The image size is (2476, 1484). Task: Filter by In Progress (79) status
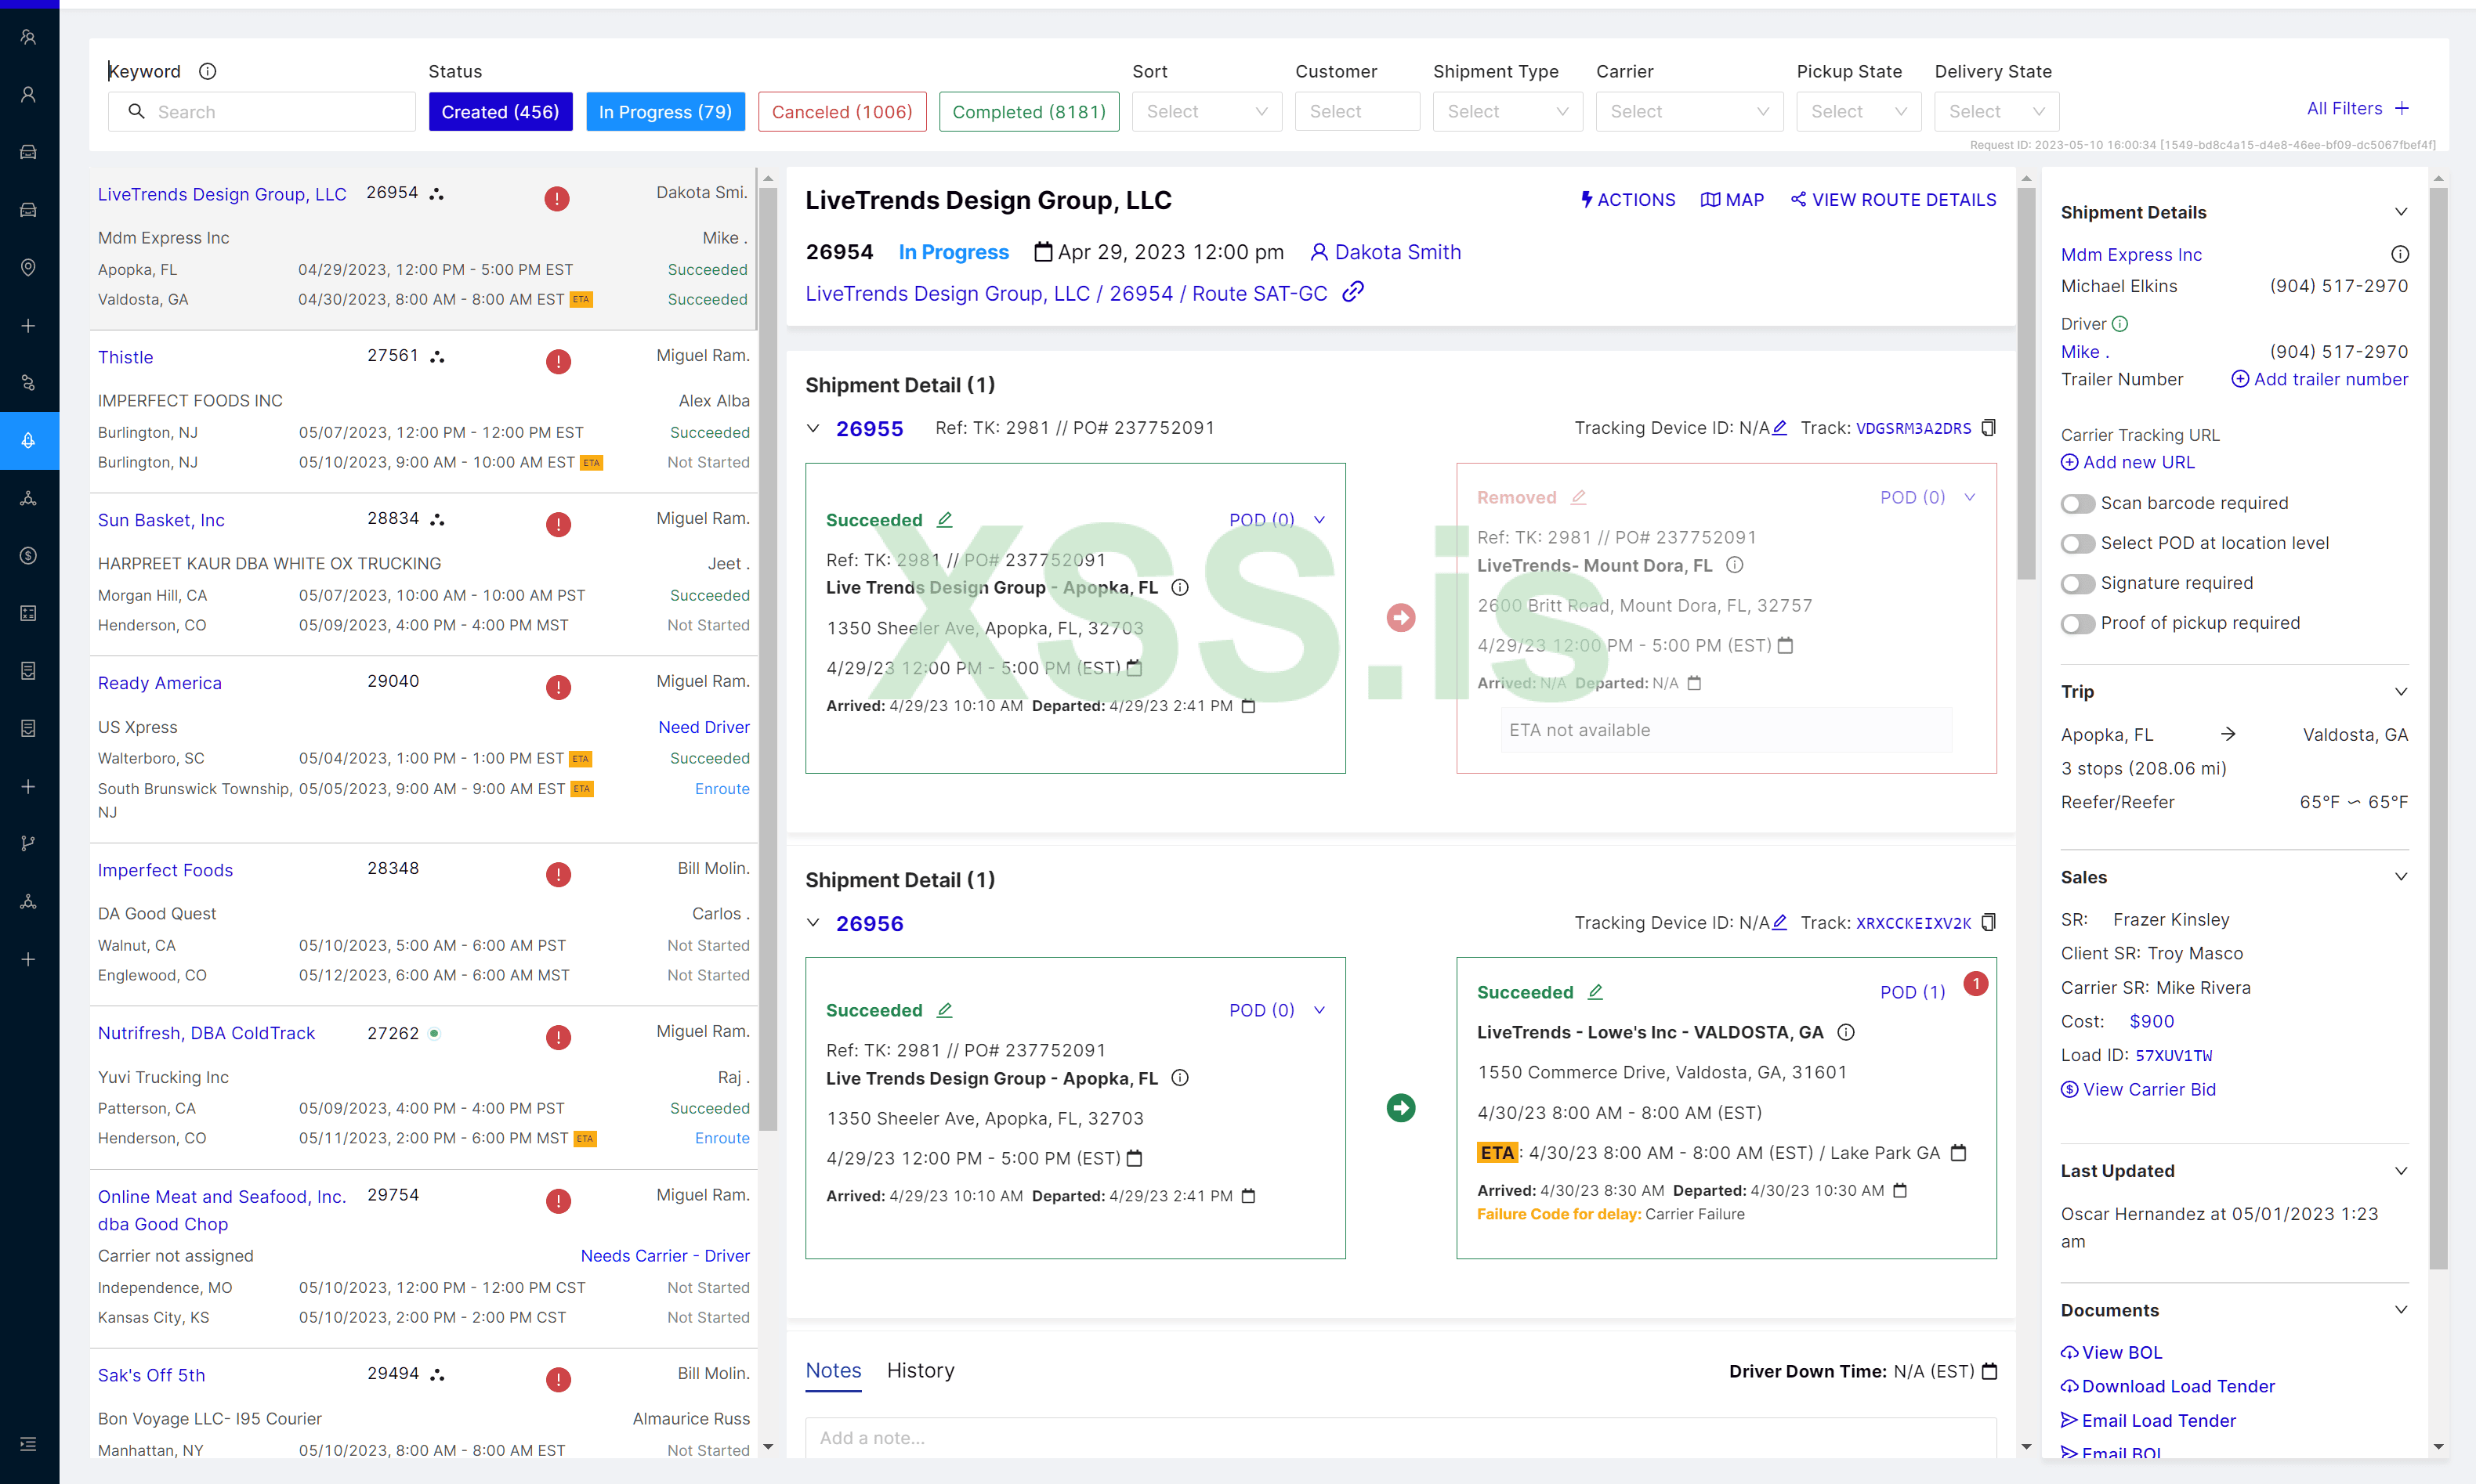click(664, 111)
